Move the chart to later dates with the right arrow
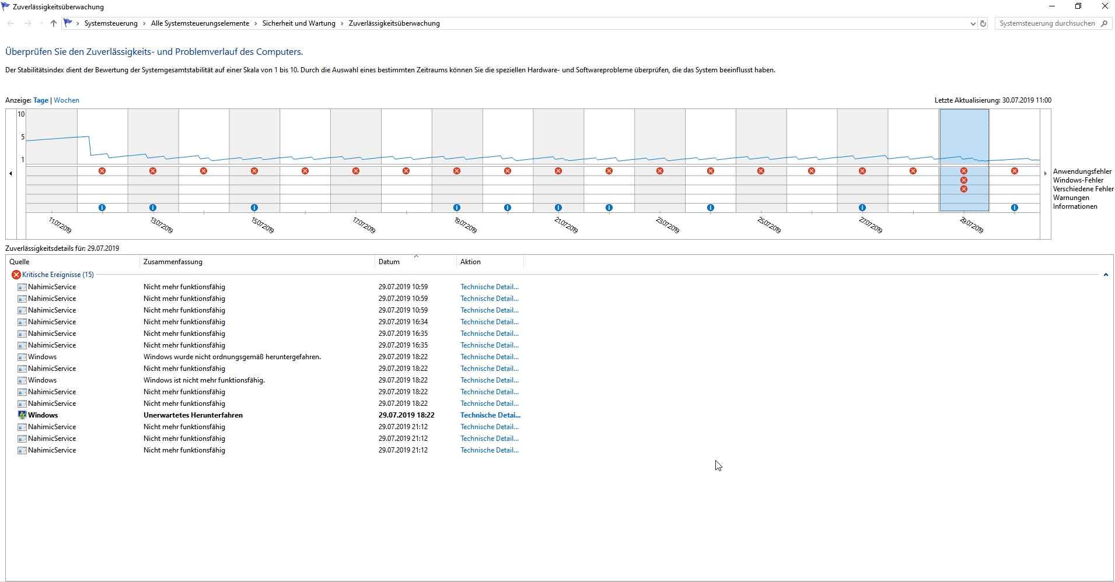This screenshot has height=582, width=1115. pos(1045,173)
